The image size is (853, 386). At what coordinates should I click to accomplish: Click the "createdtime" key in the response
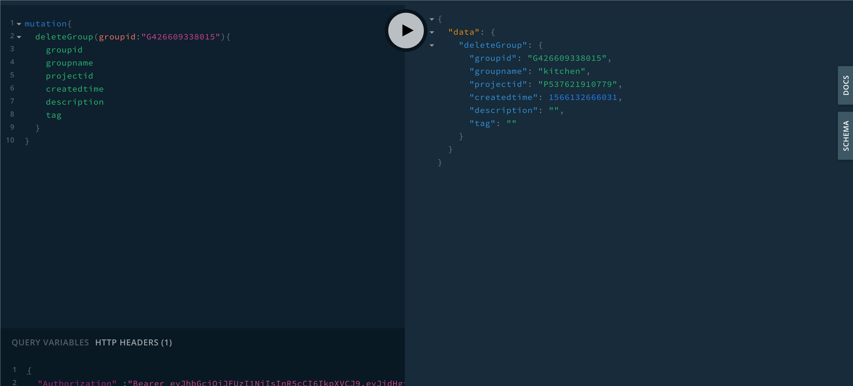(x=503, y=97)
